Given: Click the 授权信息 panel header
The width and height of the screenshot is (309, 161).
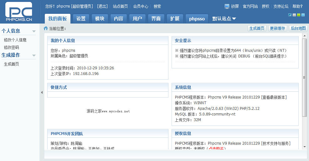Looking at the screenshot, I should pyautogui.click(x=235, y=134).
